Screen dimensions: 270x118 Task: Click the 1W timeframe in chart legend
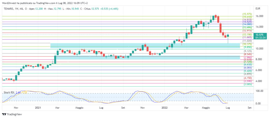20,9
